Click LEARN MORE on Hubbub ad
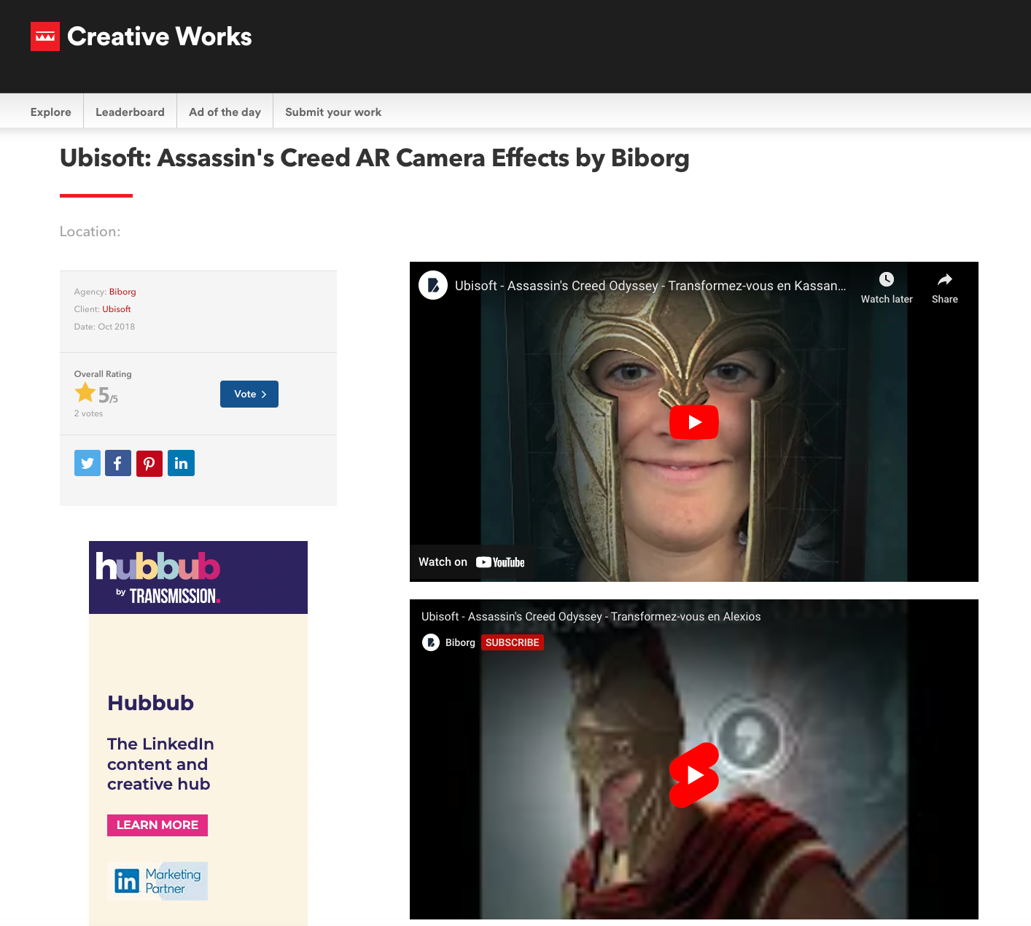The width and height of the screenshot is (1031, 926). pos(157,825)
